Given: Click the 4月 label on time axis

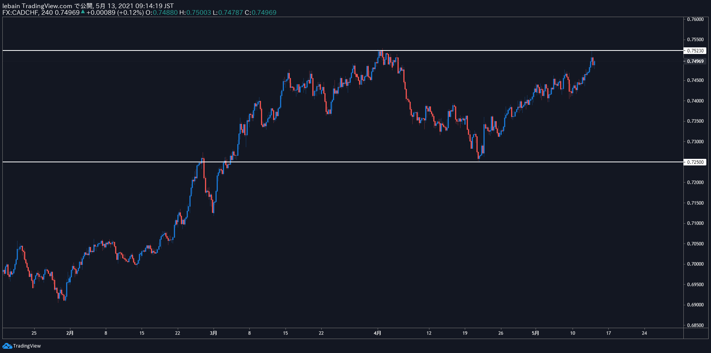Looking at the screenshot, I should (377, 333).
